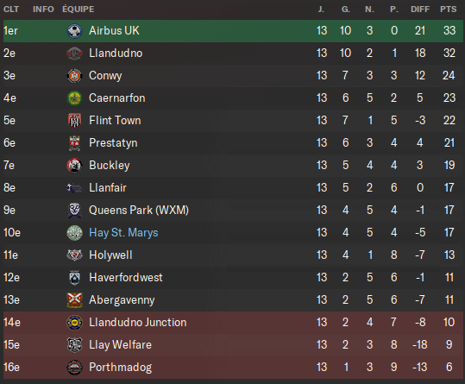Select the Holywell team name

[x=110, y=255]
